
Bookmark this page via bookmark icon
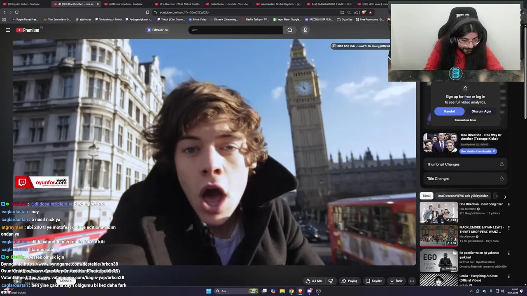coord(147,12)
